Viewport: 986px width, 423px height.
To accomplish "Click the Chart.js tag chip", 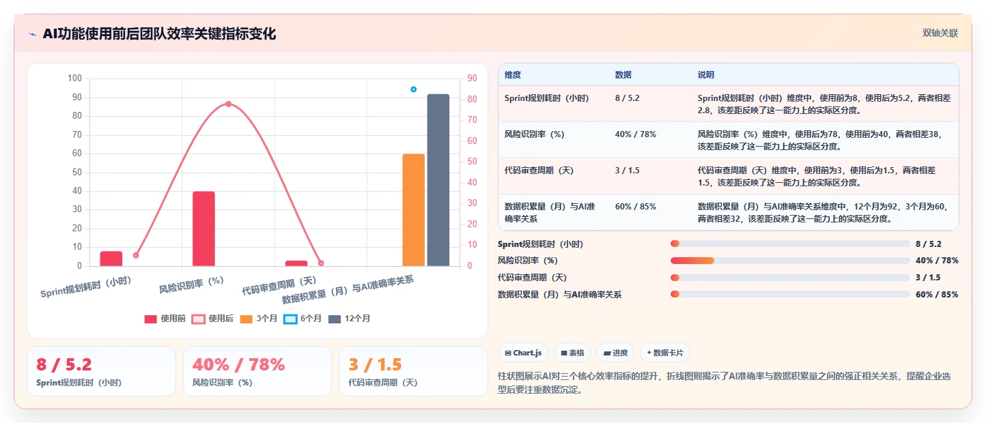I will click(523, 353).
